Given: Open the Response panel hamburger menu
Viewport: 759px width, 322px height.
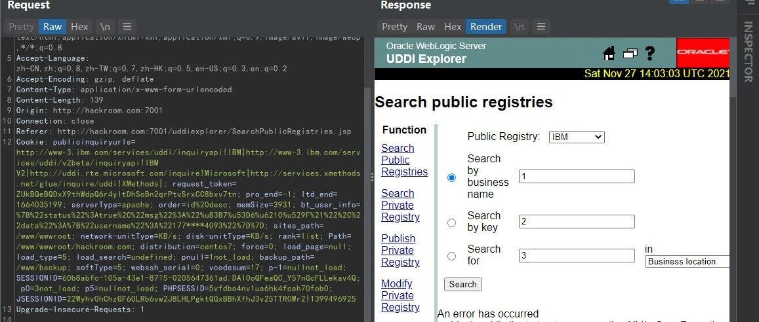Looking at the screenshot, I should click(541, 27).
